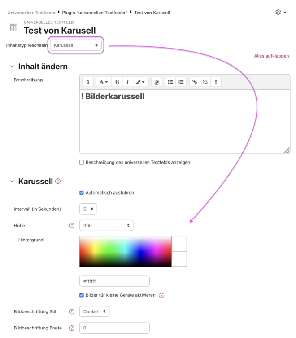Click the Alles aufklappen link
This screenshot has height=338, width=296.
271,56
